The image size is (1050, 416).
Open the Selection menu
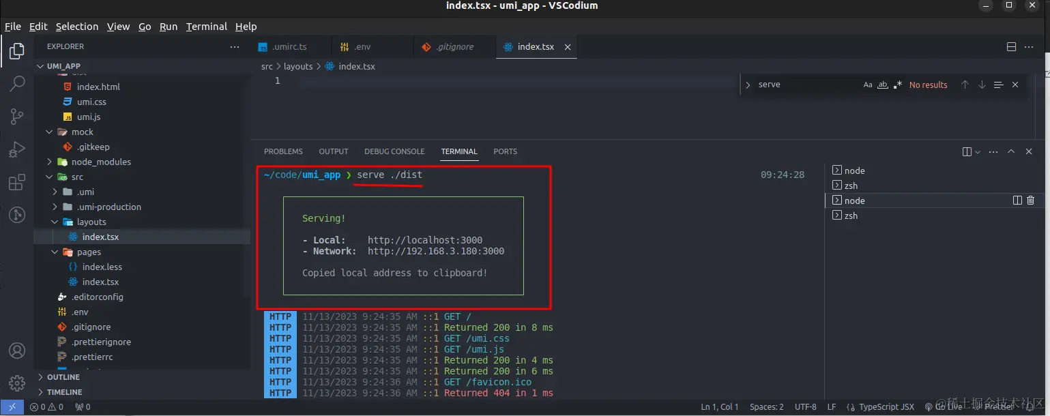pyautogui.click(x=77, y=27)
